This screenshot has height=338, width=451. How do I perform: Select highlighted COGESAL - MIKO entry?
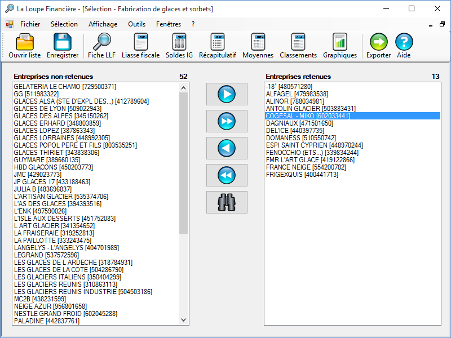pyautogui.click(x=352, y=116)
